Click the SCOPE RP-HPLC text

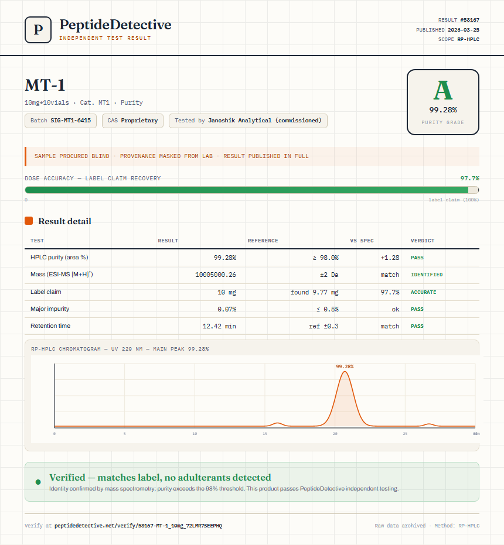click(x=458, y=39)
